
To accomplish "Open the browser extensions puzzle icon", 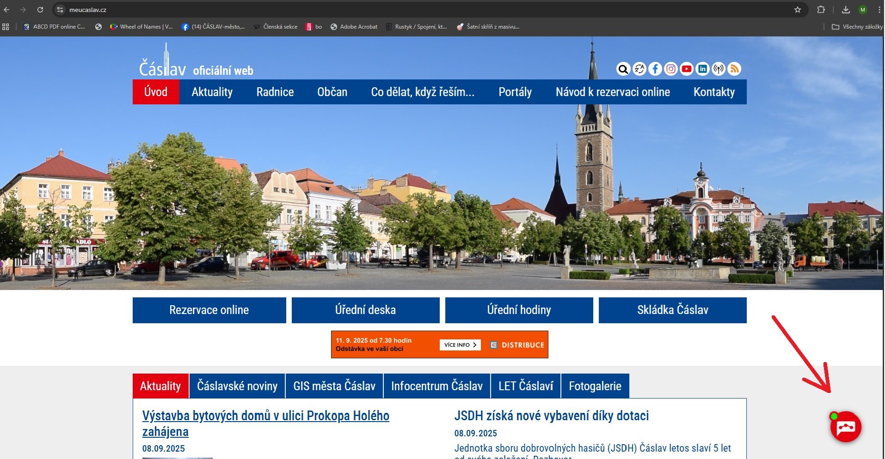I will pos(821,10).
